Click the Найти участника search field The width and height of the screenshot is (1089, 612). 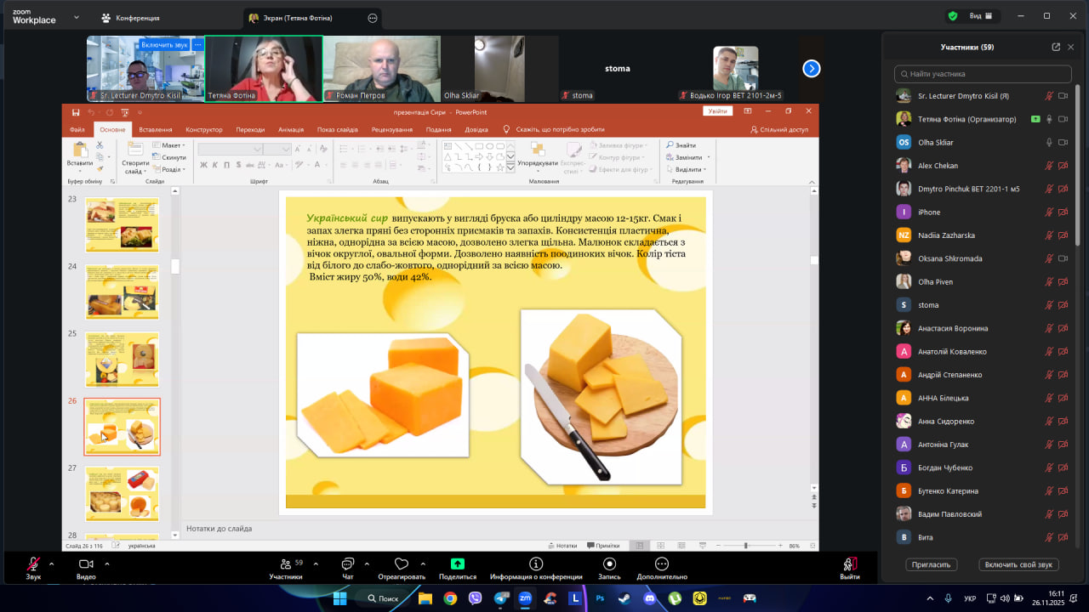983,74
